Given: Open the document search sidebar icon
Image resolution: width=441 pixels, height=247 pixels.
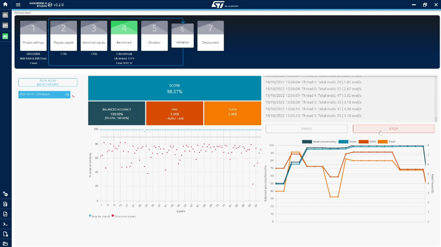Looking at the screenshot, I should [x=5, y=204].
